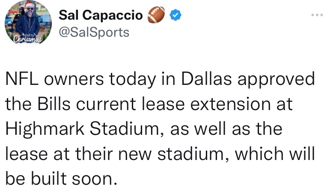Click the word Bills in the tweet
This screenshot has height=186, width=330.
click(x=54, y=104)
